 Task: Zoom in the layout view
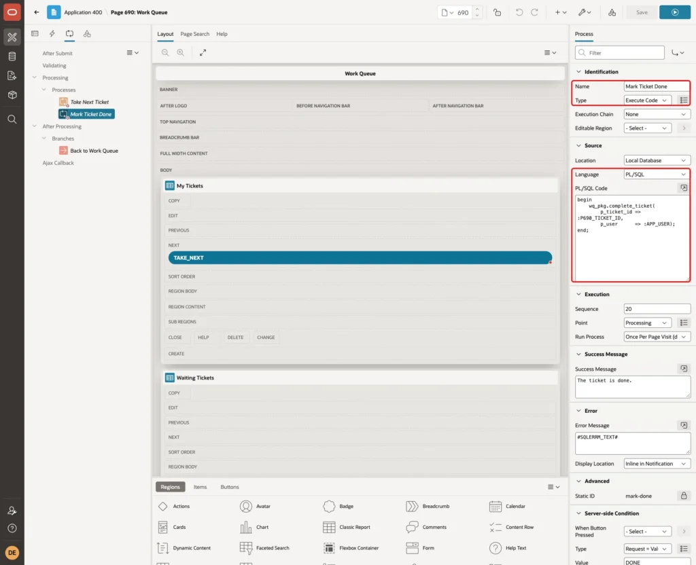click(x=181, y=52)
